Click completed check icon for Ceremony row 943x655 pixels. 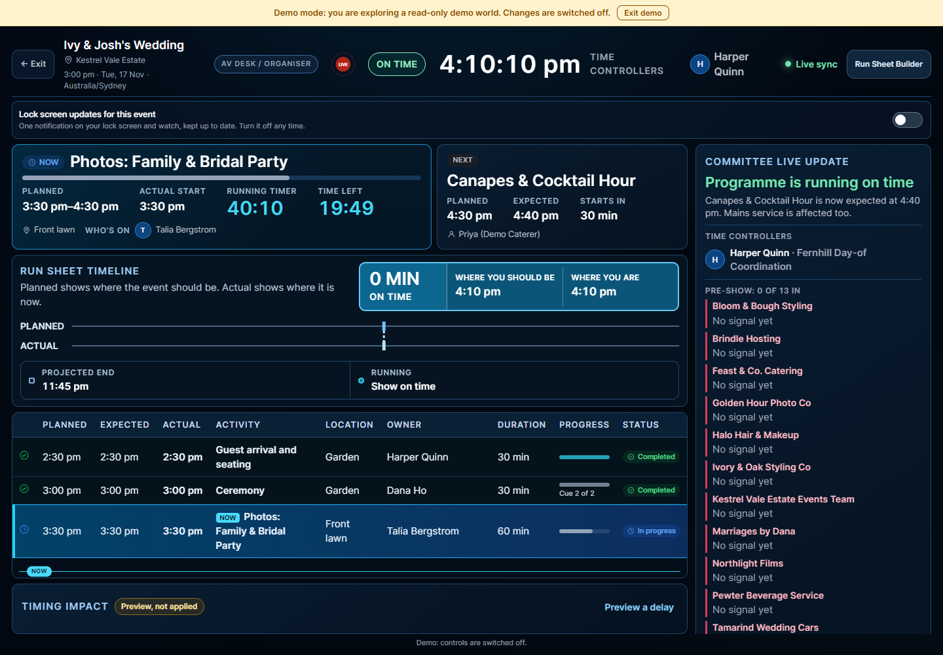(24, 489)
